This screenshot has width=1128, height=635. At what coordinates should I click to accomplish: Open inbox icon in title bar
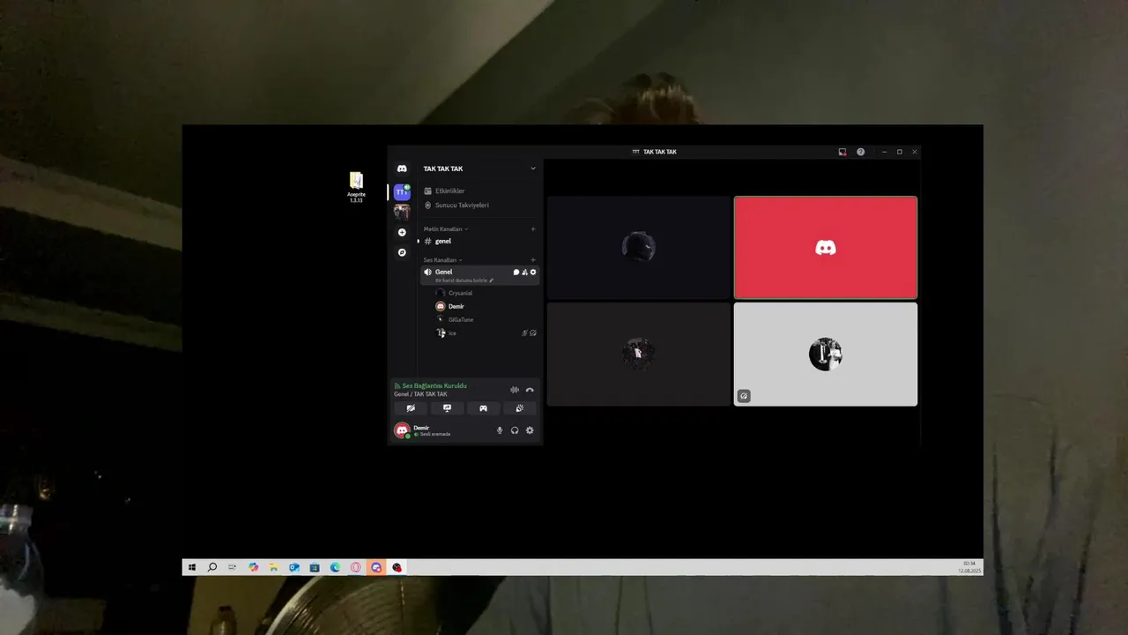842,152
